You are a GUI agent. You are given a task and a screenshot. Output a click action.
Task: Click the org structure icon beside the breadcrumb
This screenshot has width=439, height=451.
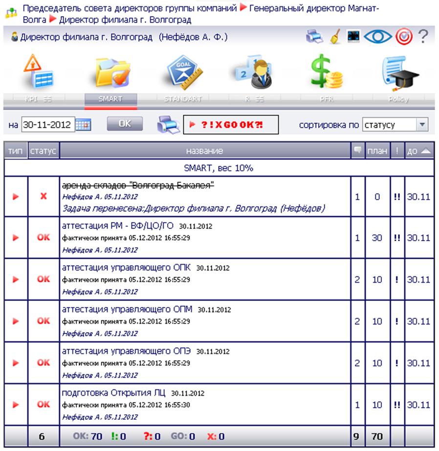[11, 13]
